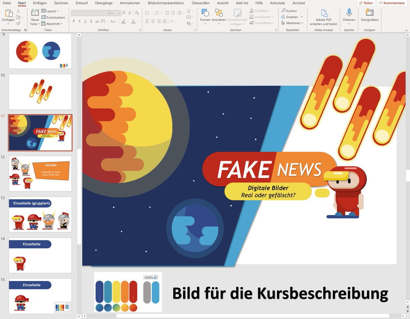This screenshot has height=319, width=410.
Task: Click the Adobe PDF erstellen und teilen icon
Action: [x=323, y=14]
